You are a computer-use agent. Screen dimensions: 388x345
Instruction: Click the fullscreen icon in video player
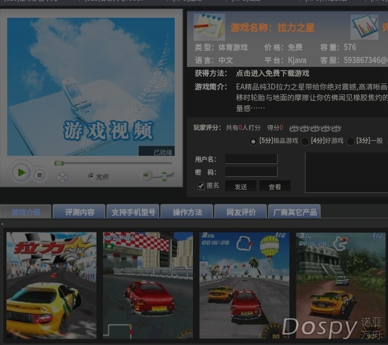pos(63,176)
